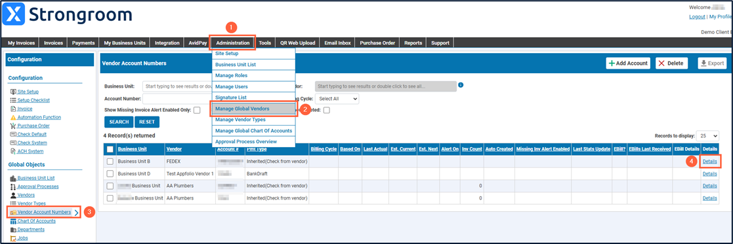Click the Jobs icon in sidebar
Screen dimensions: 733x244
pyautogui.click(x=13, y=238)
